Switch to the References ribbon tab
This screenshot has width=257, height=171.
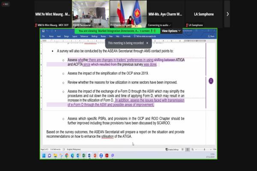pyautogui.click(x=84, y=36)
